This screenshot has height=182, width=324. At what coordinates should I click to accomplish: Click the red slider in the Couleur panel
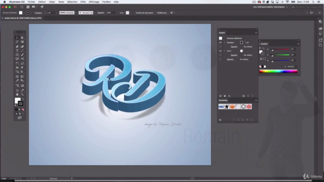[279, 50]
